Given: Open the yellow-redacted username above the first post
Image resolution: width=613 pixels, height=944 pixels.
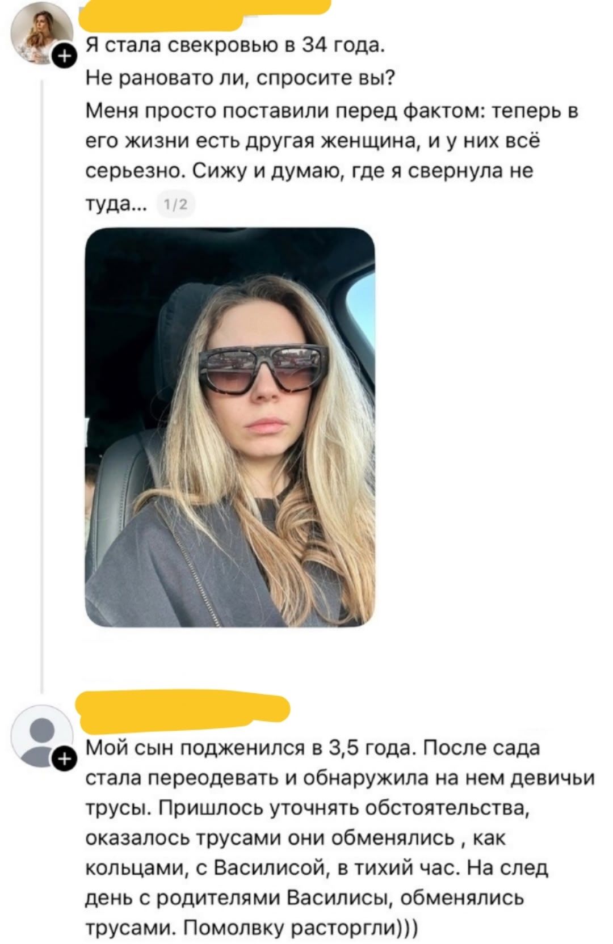Looking at the screenshot, I should pos(204,14).
